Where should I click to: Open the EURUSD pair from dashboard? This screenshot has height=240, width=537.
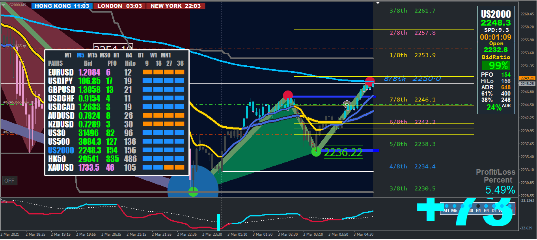[61, 72]
